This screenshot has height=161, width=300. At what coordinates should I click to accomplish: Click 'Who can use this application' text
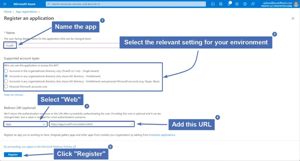(x=31, y=65)
